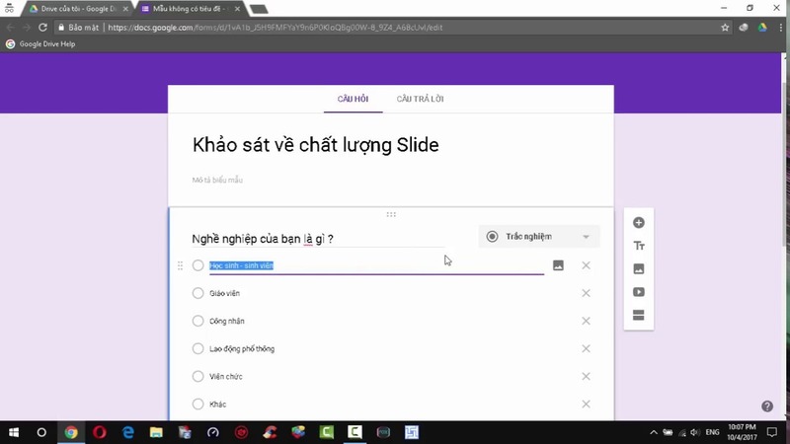
Task: Open the 'Trắc nghiệm' question type dropdown
Action: coord(538,237)
